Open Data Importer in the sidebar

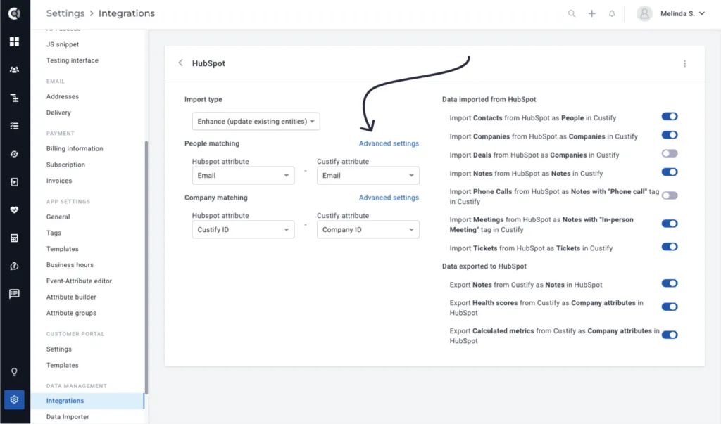click(x=68, y=417)
